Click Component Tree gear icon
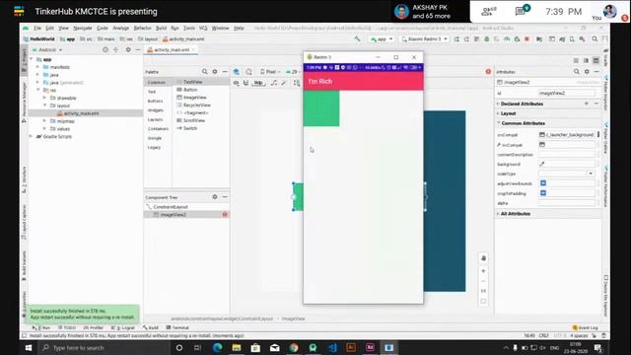Viewport: 631px width, 355px height. pos(215,197)
